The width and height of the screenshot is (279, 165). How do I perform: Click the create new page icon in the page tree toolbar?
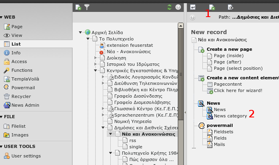click(x=78, y=7)
